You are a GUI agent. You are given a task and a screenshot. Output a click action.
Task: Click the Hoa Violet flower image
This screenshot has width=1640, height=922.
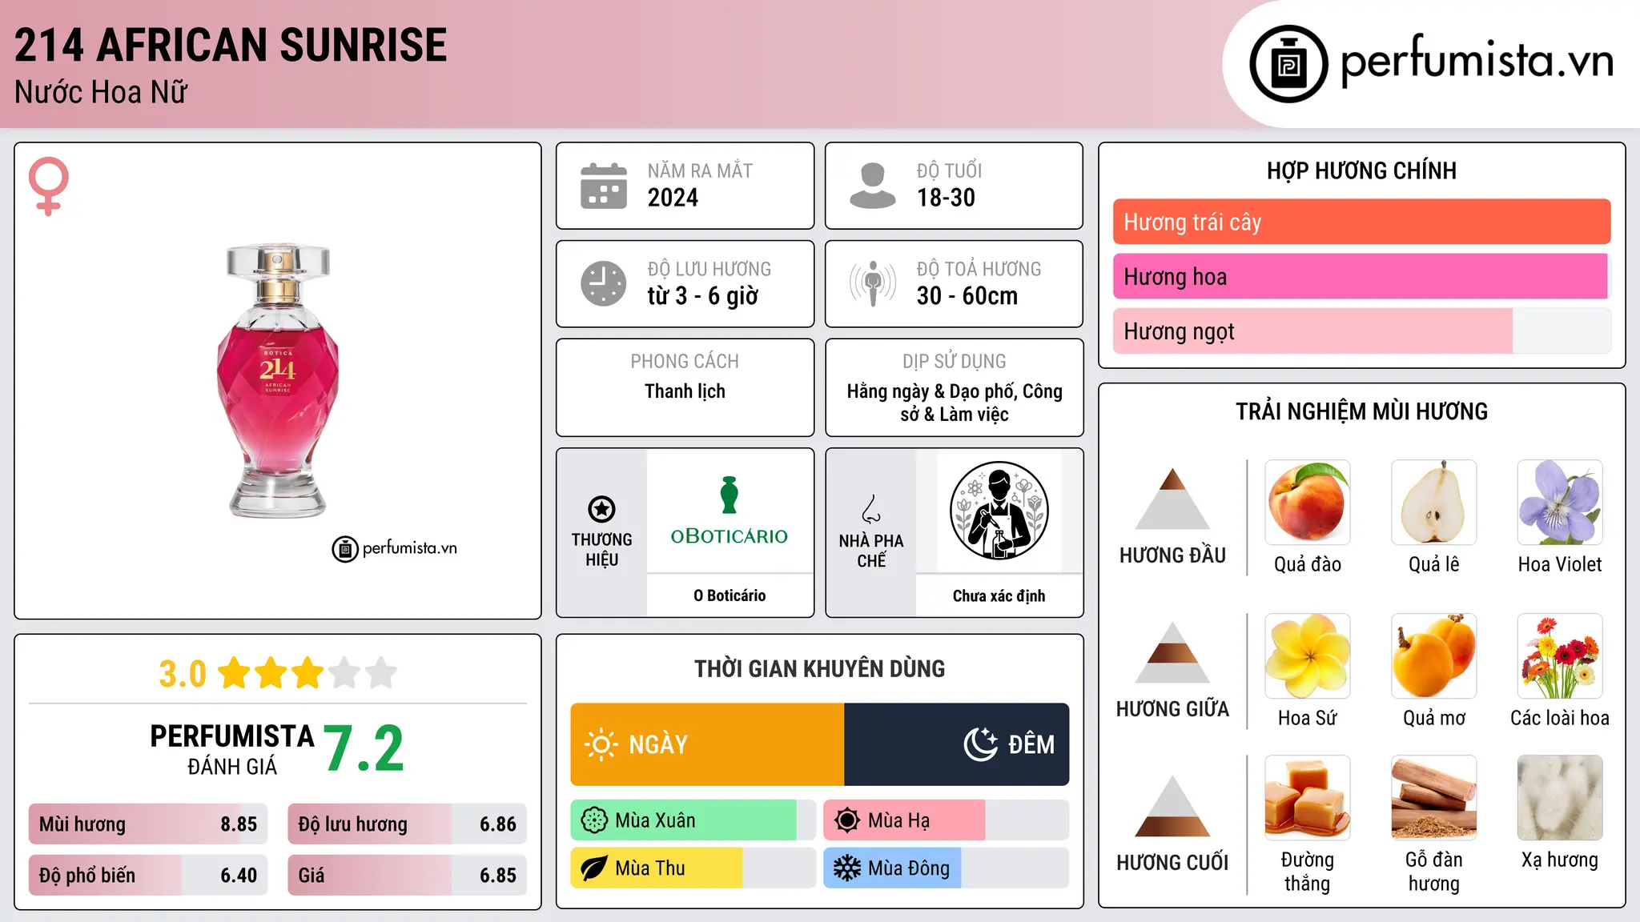click(x=1560, y=503)
